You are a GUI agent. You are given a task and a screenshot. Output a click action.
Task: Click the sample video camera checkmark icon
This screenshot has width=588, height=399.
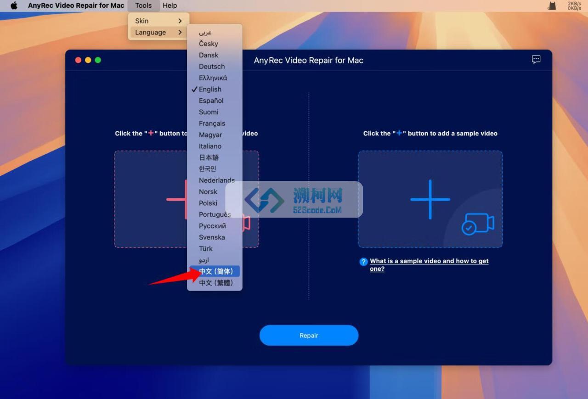tap(478, 224)
